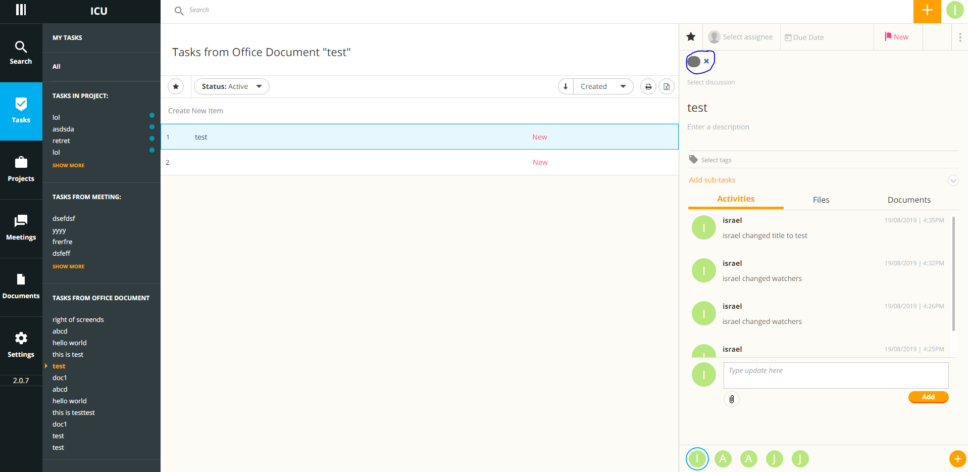Open the Created sort dropdown

click(603, 86)
